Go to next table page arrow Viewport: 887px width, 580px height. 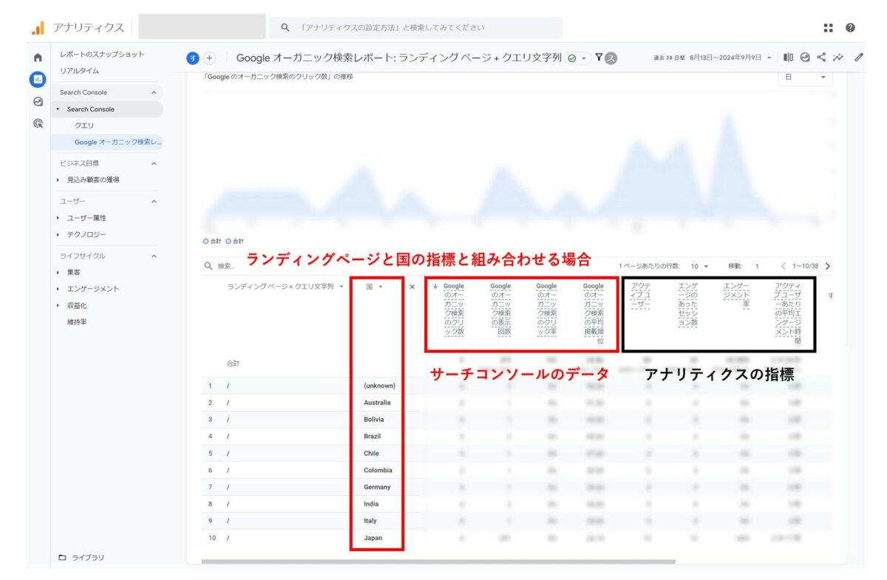click(827, 266)
